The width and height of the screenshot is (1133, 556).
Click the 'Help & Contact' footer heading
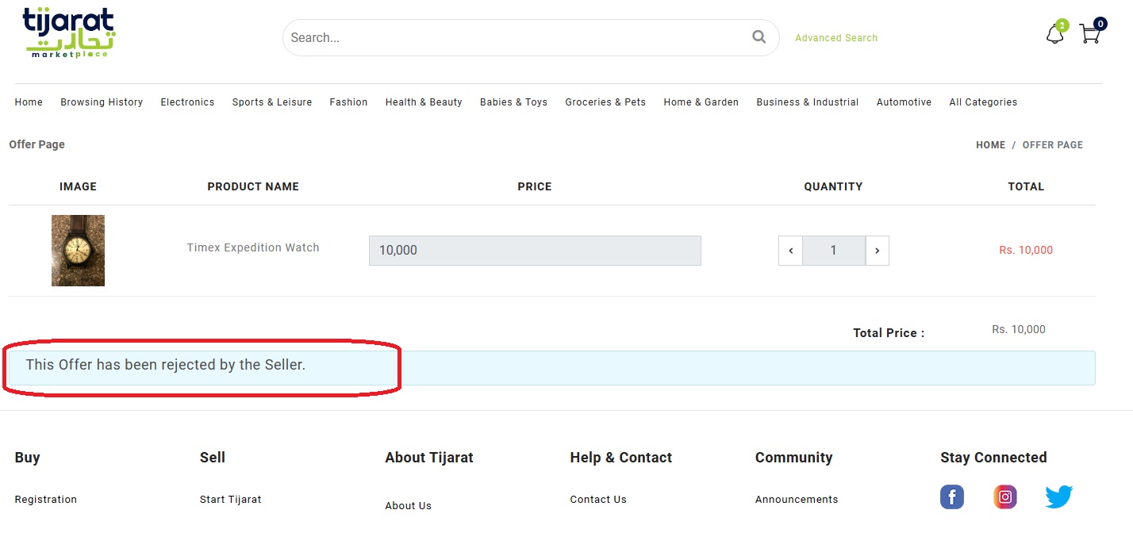tap(620, 458)
